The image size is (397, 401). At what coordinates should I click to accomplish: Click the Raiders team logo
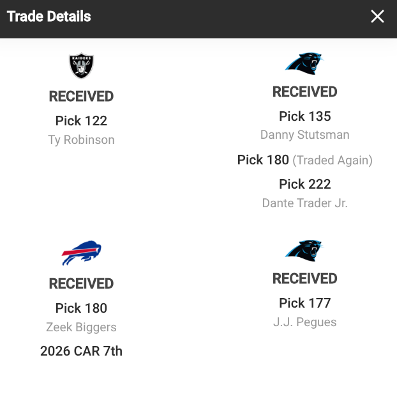click(x=82, y=65)
